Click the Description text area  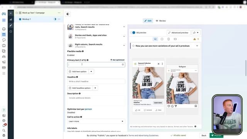pyautogui.click(x=96, y=100)
